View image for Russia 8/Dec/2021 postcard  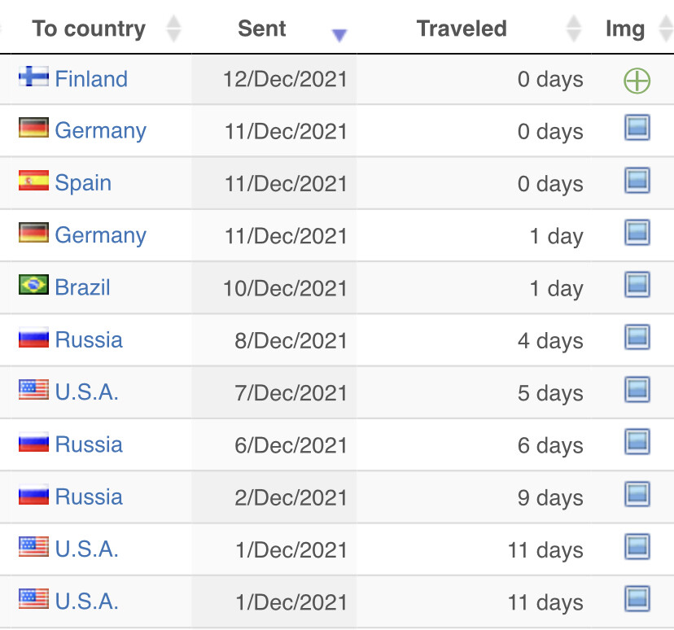(x=637, y=337)
